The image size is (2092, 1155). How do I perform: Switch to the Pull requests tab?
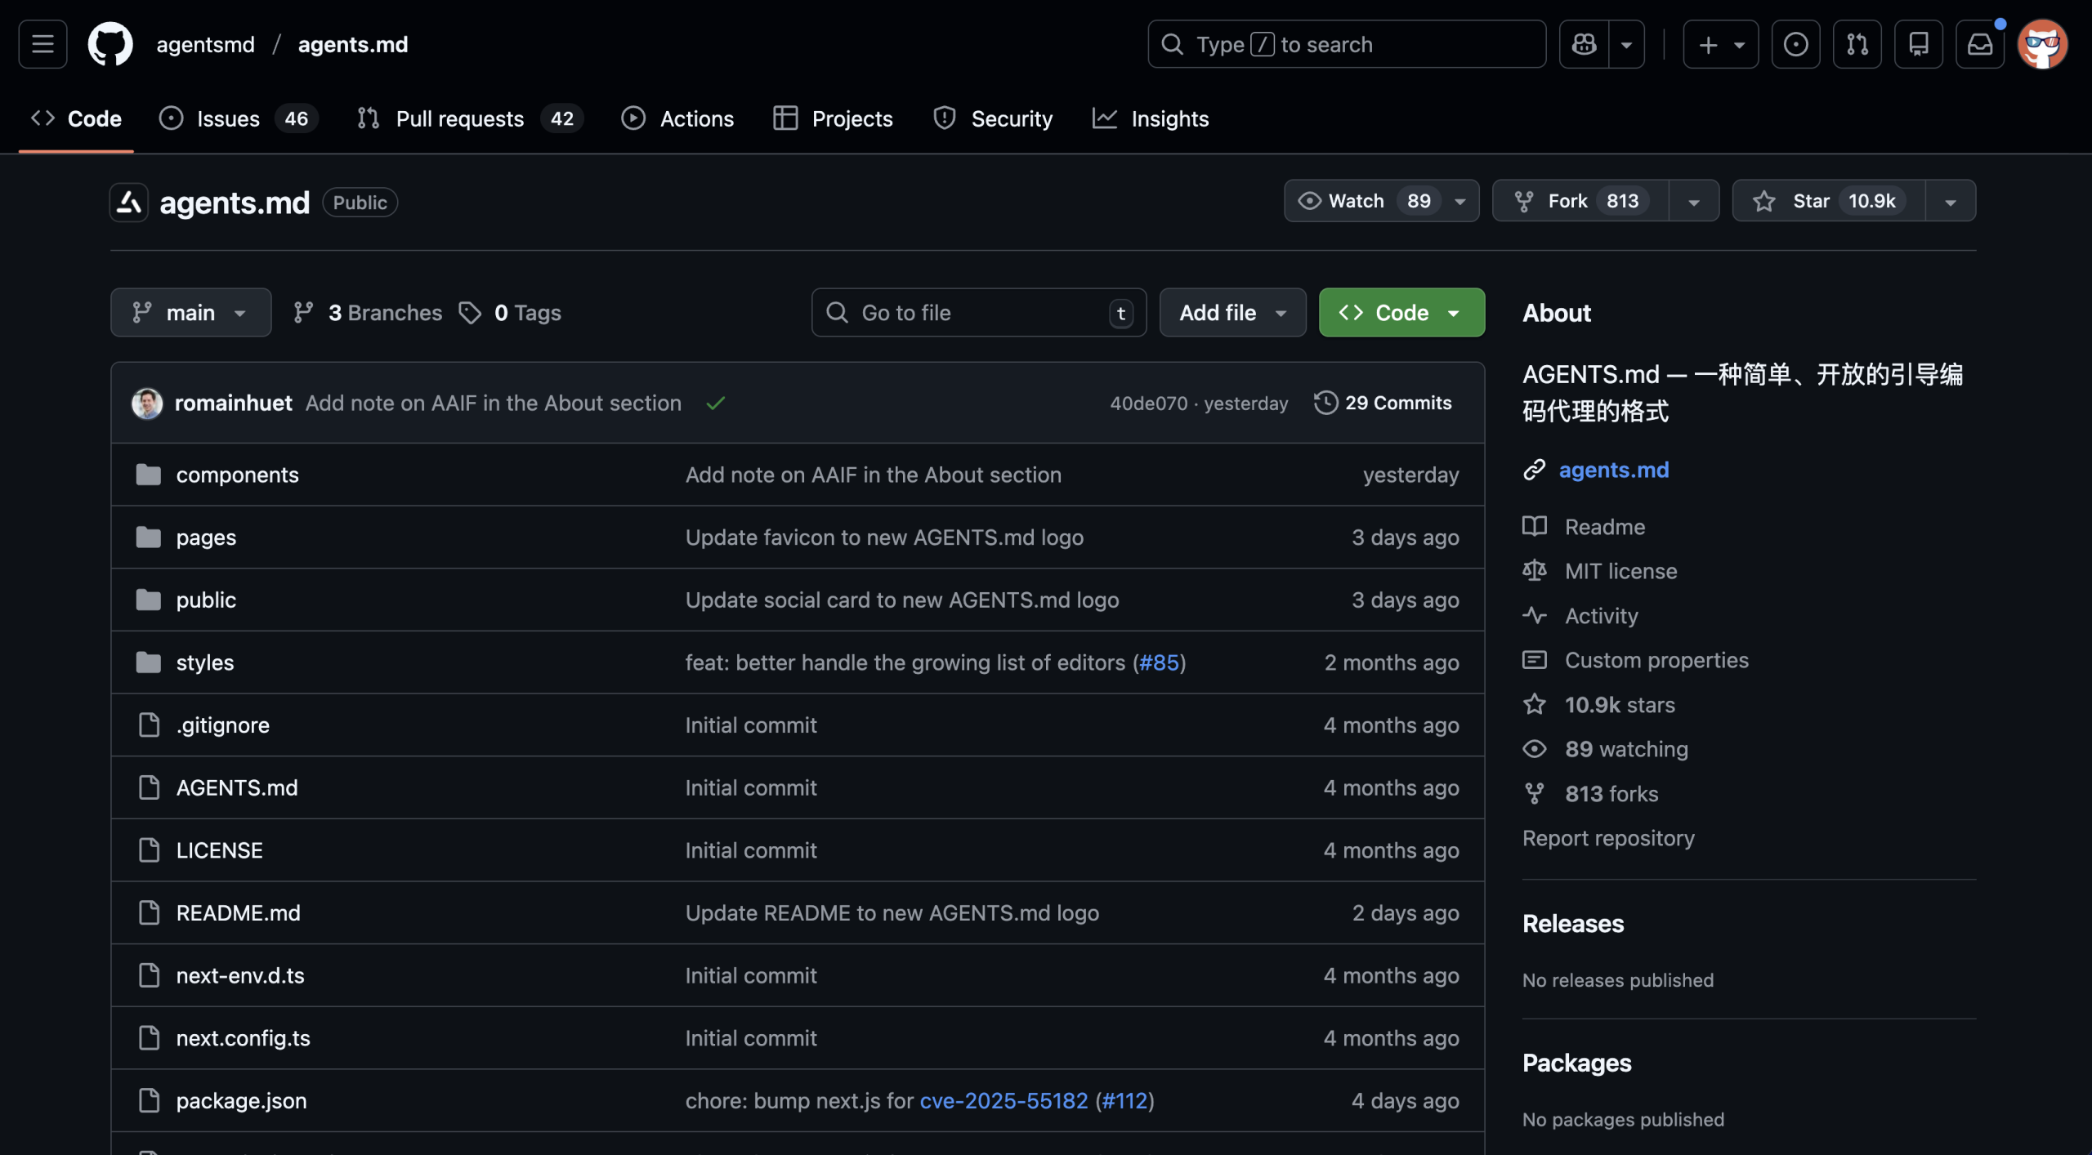459,119
